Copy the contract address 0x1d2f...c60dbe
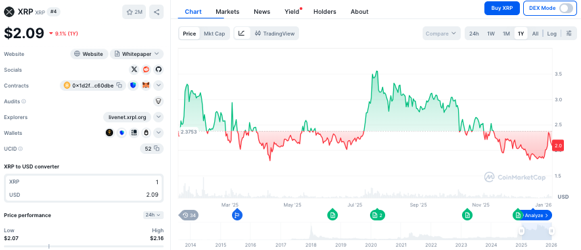581x250 pixels. coord(120,86)
